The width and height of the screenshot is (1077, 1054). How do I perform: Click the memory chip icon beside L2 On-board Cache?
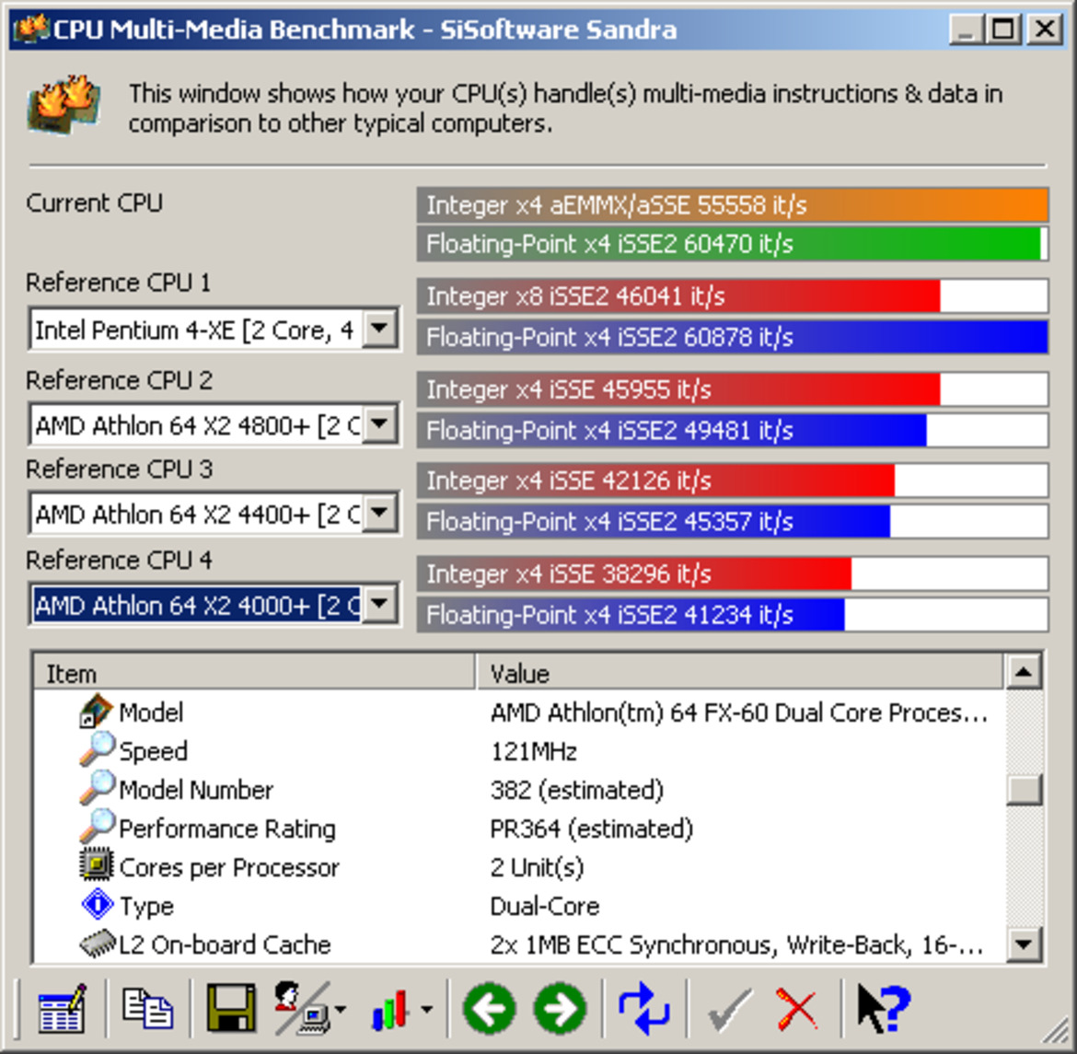coord(98,944)
